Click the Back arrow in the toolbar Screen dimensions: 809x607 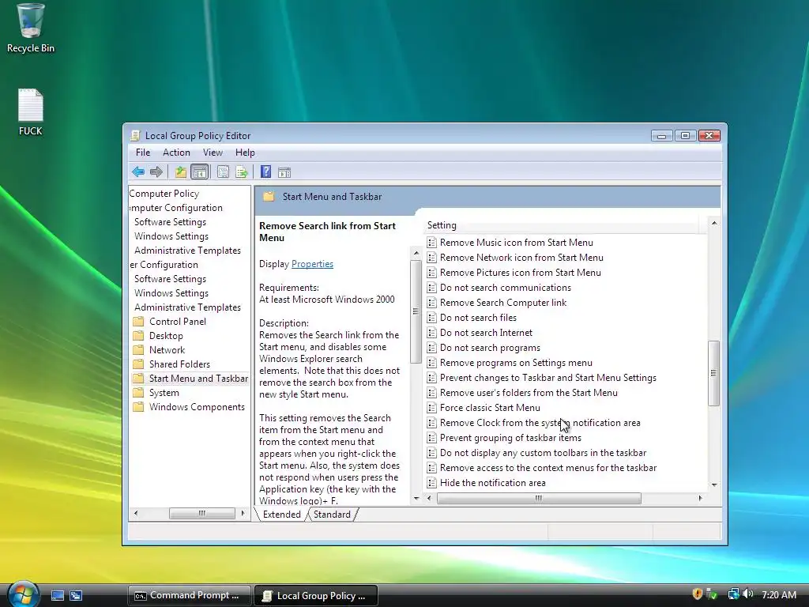click(137, 172)
